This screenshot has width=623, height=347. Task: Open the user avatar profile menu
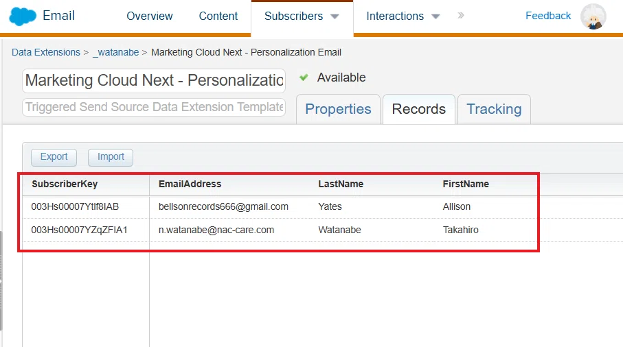tap(593, 16)
